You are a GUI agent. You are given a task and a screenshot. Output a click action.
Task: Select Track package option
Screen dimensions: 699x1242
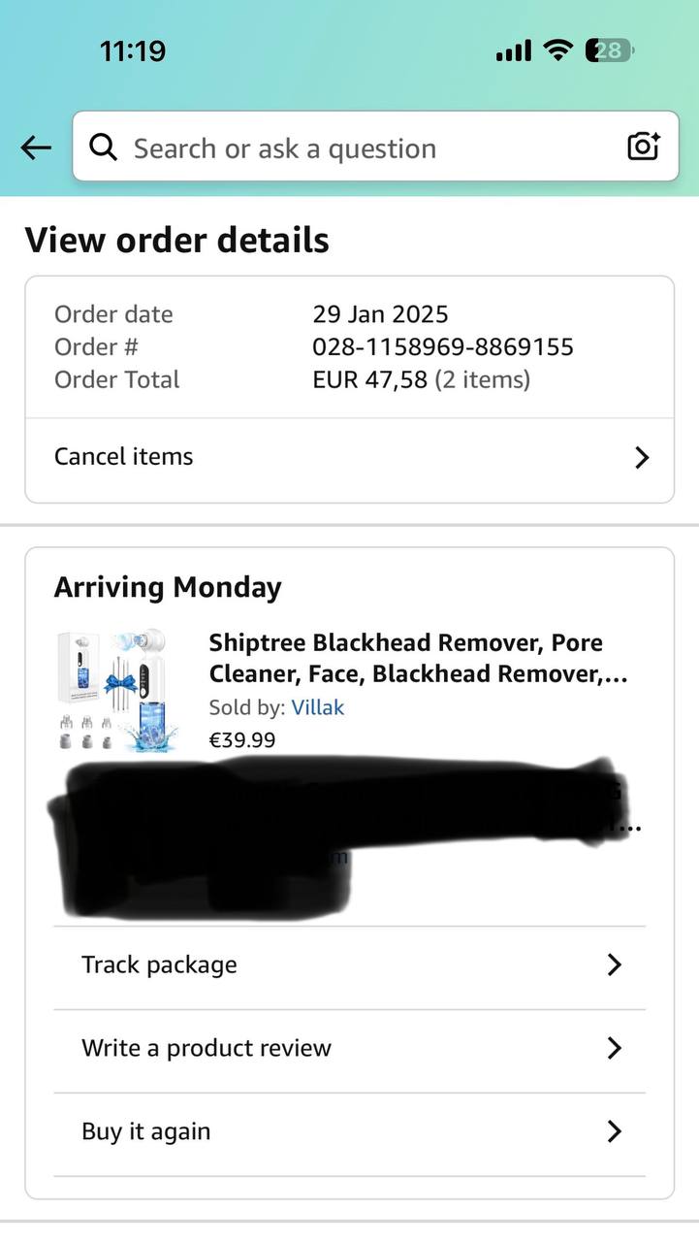(160, 964)
